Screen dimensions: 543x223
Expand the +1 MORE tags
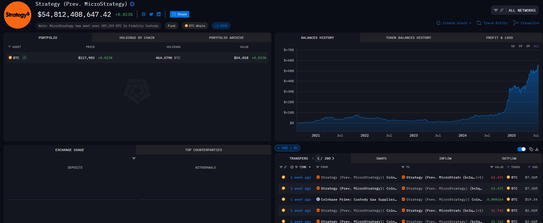click(x=221, y=26)
